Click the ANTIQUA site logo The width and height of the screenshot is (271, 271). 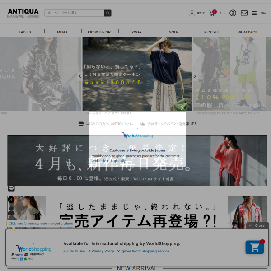pyautogui.click(x=23, y=11)
